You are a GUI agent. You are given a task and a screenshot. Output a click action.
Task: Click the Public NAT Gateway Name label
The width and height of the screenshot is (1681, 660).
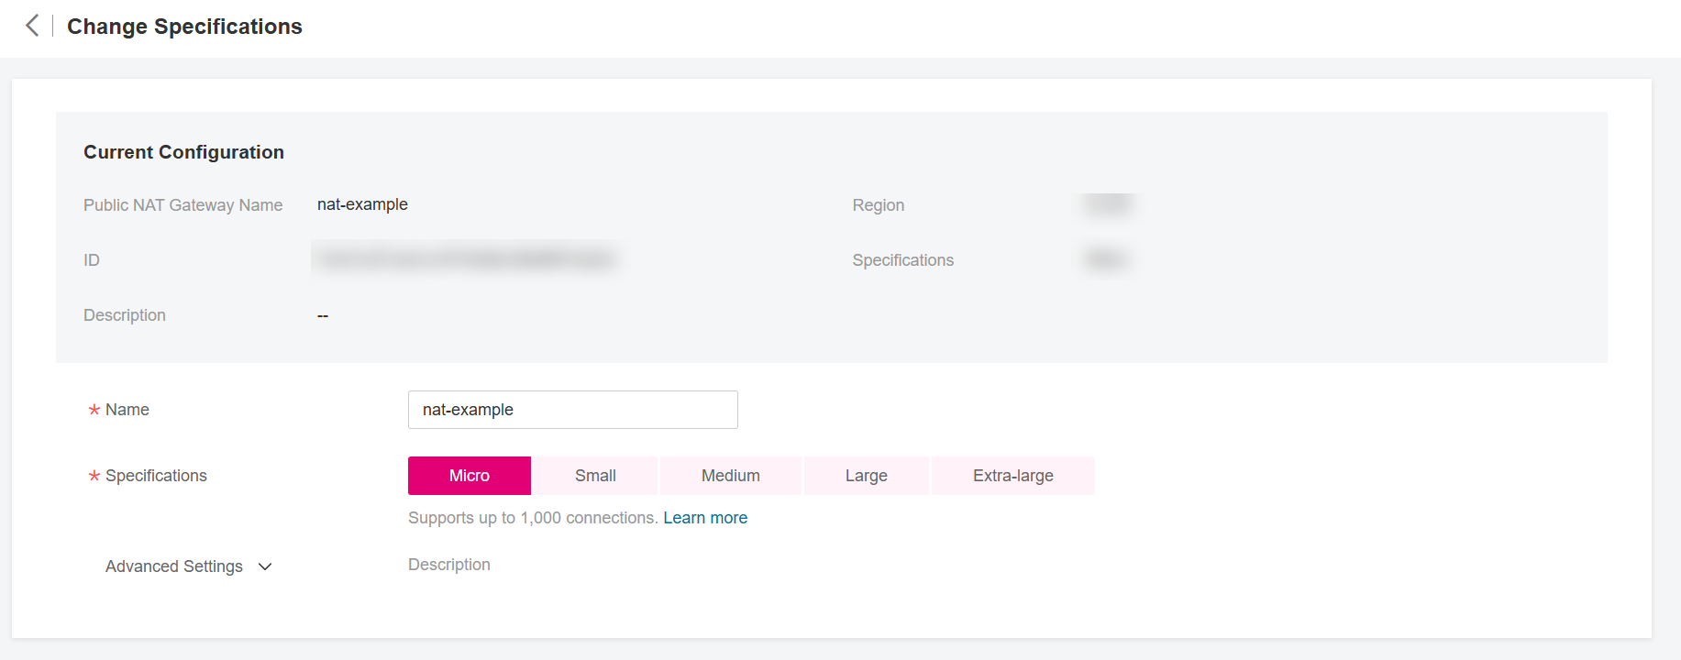pyautogui.click(x=182, y=205)
